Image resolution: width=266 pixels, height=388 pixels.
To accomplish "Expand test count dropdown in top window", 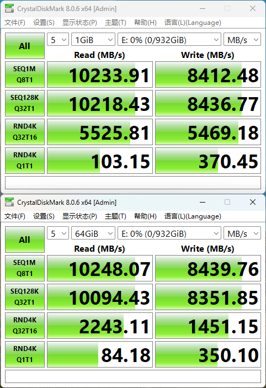I will click(58, 40).
